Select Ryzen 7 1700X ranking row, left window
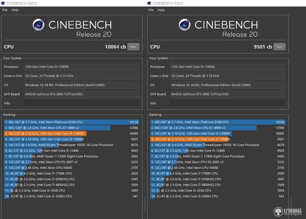Screen dimensions: 306x219 coord(72,156)
